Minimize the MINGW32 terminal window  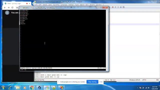point(97,7)
